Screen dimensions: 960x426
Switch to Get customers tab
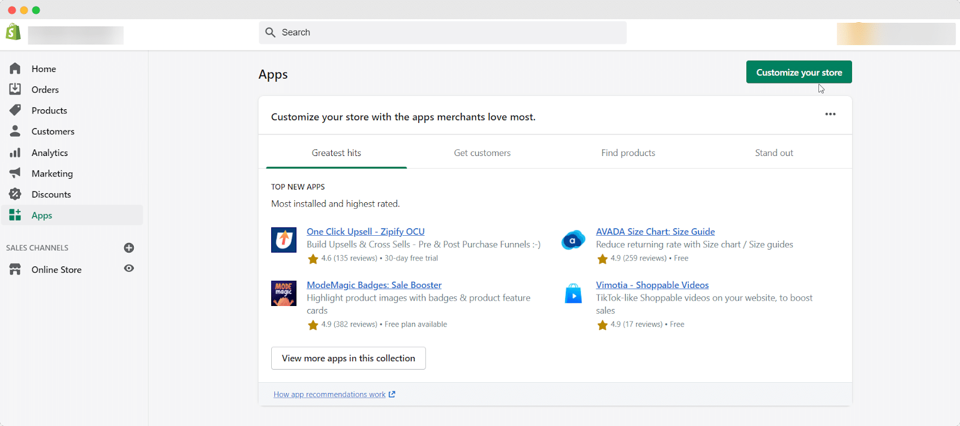[x=482, y=153]
